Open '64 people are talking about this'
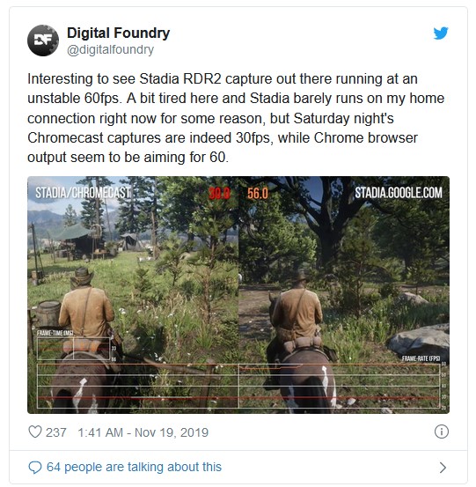 pos(134,467)
